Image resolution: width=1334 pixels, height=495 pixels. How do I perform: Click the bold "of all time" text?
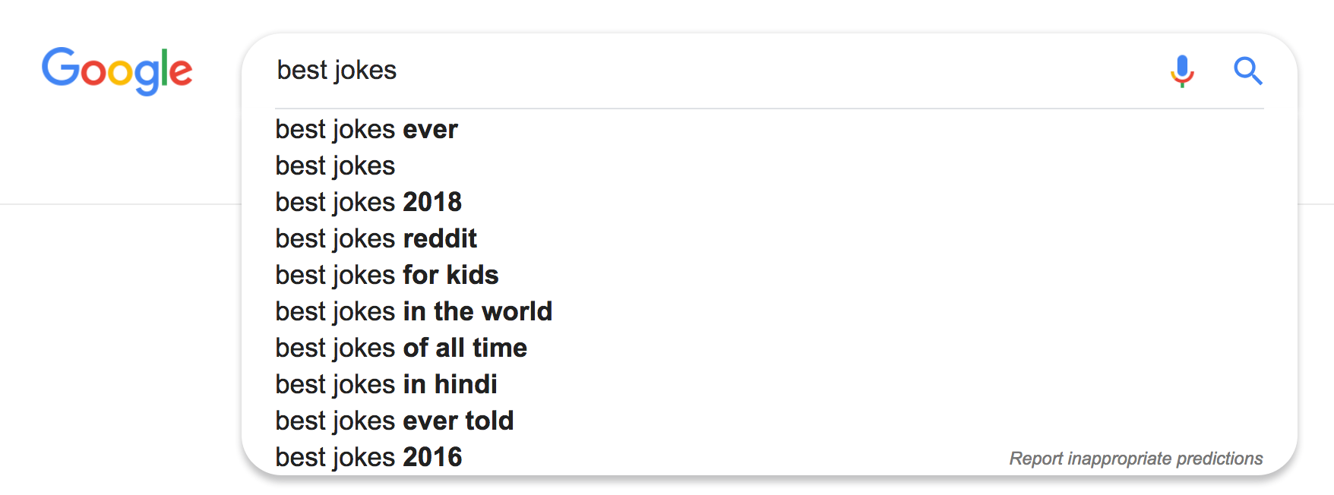pos(465,348)
